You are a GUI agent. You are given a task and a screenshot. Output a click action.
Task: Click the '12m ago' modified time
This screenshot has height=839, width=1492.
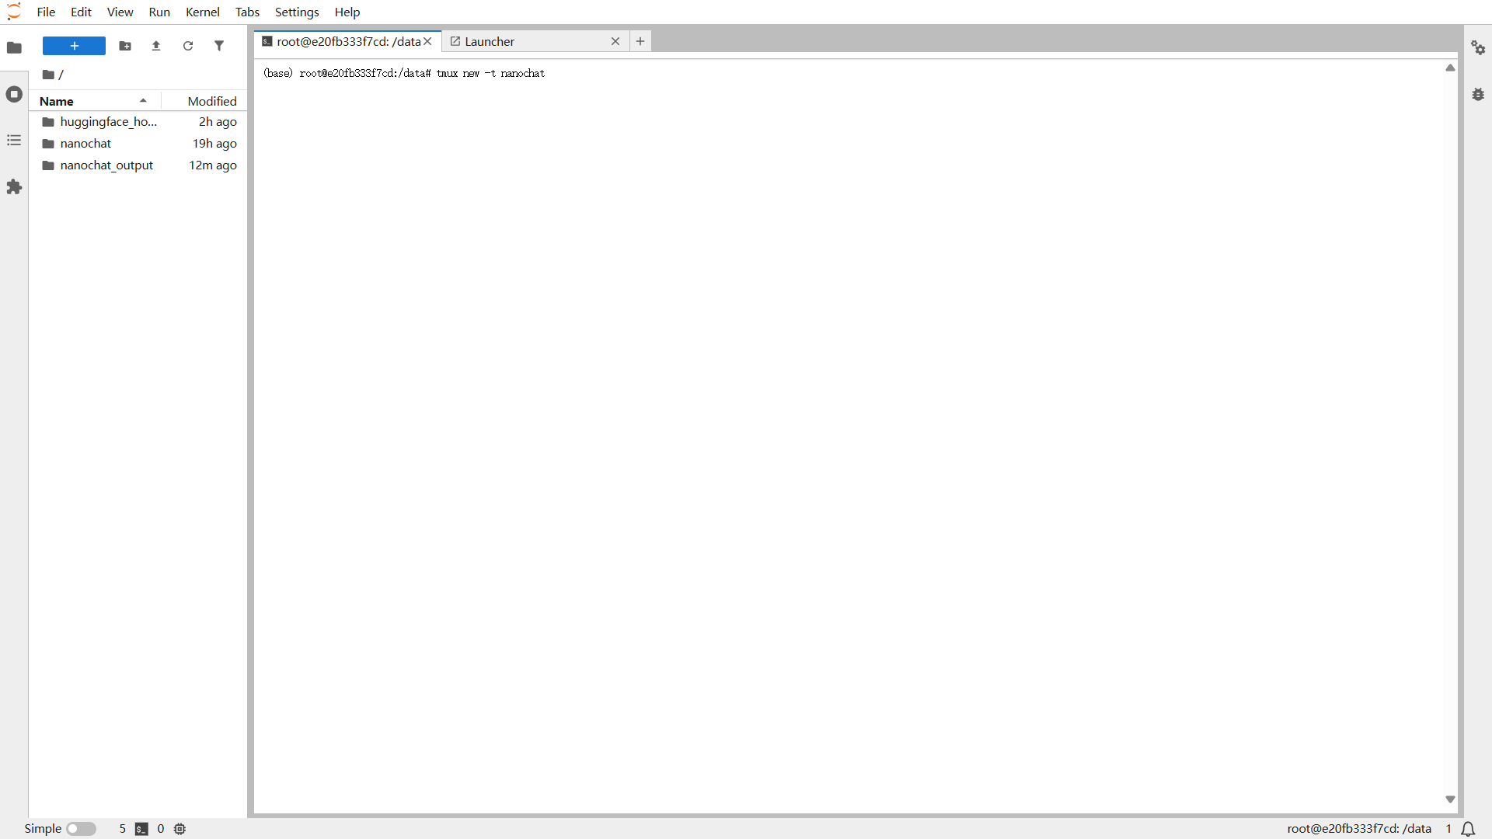212,165
